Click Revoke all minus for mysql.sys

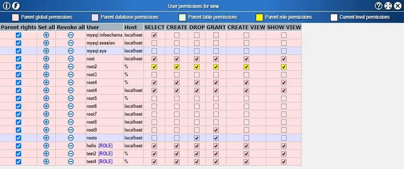[x=71, y=51]
